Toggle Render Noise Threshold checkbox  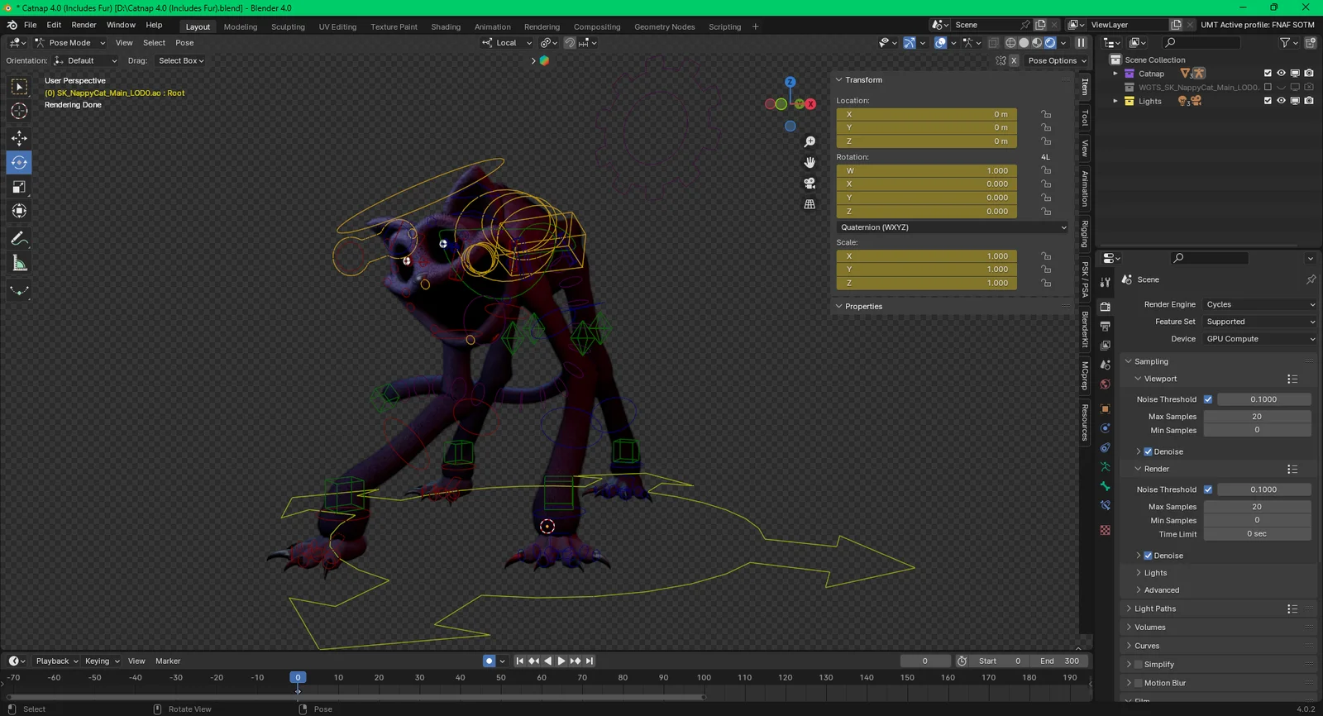tap(1208, 489)
